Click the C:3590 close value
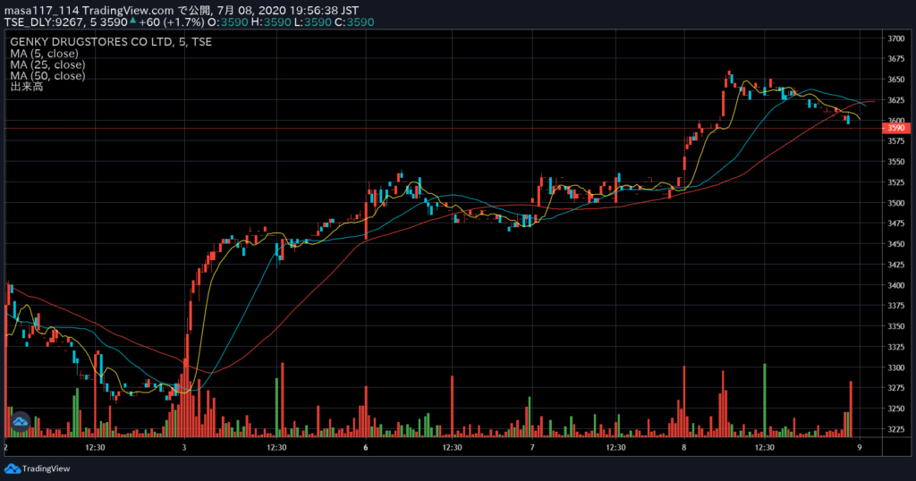 (354, 22)
